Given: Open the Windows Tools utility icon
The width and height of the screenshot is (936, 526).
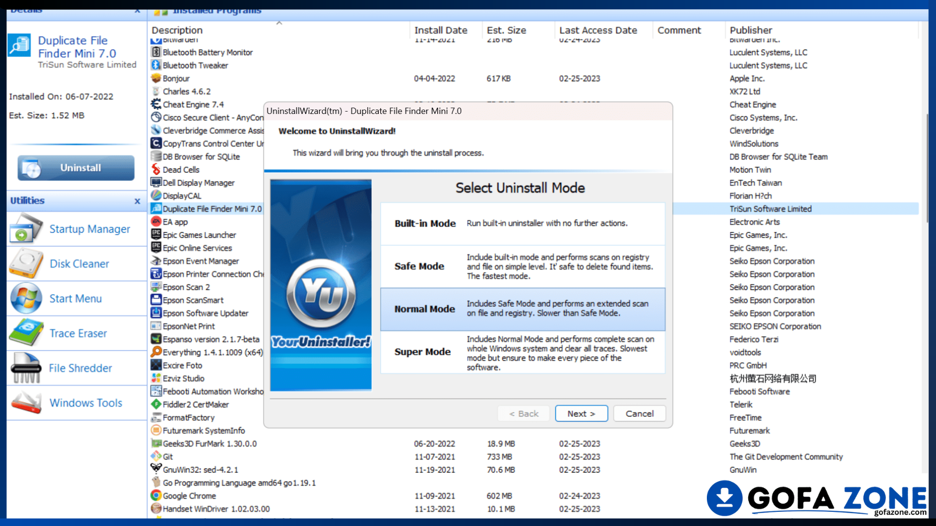Looking at the screenshot, I should tap(25, 403).
